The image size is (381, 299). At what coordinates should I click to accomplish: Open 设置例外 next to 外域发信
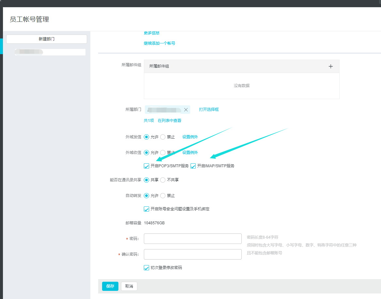click(190, 137)
